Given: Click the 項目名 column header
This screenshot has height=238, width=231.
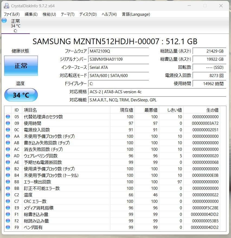Looking at the screenshot, I should tap(66, 110).
